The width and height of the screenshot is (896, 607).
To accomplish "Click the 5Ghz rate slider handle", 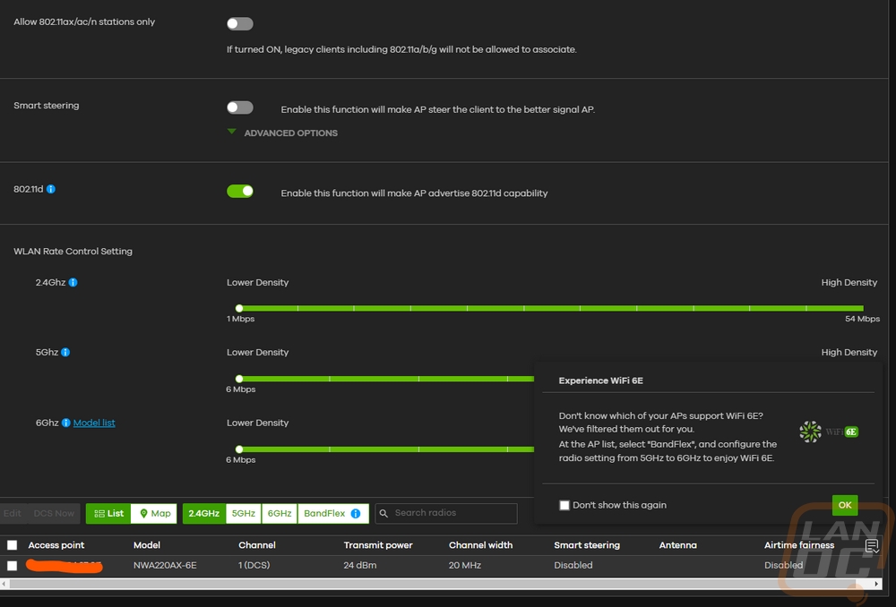I will (239, 379).
